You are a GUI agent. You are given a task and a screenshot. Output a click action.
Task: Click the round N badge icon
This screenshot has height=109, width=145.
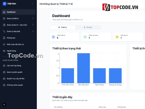click(4, 105)
